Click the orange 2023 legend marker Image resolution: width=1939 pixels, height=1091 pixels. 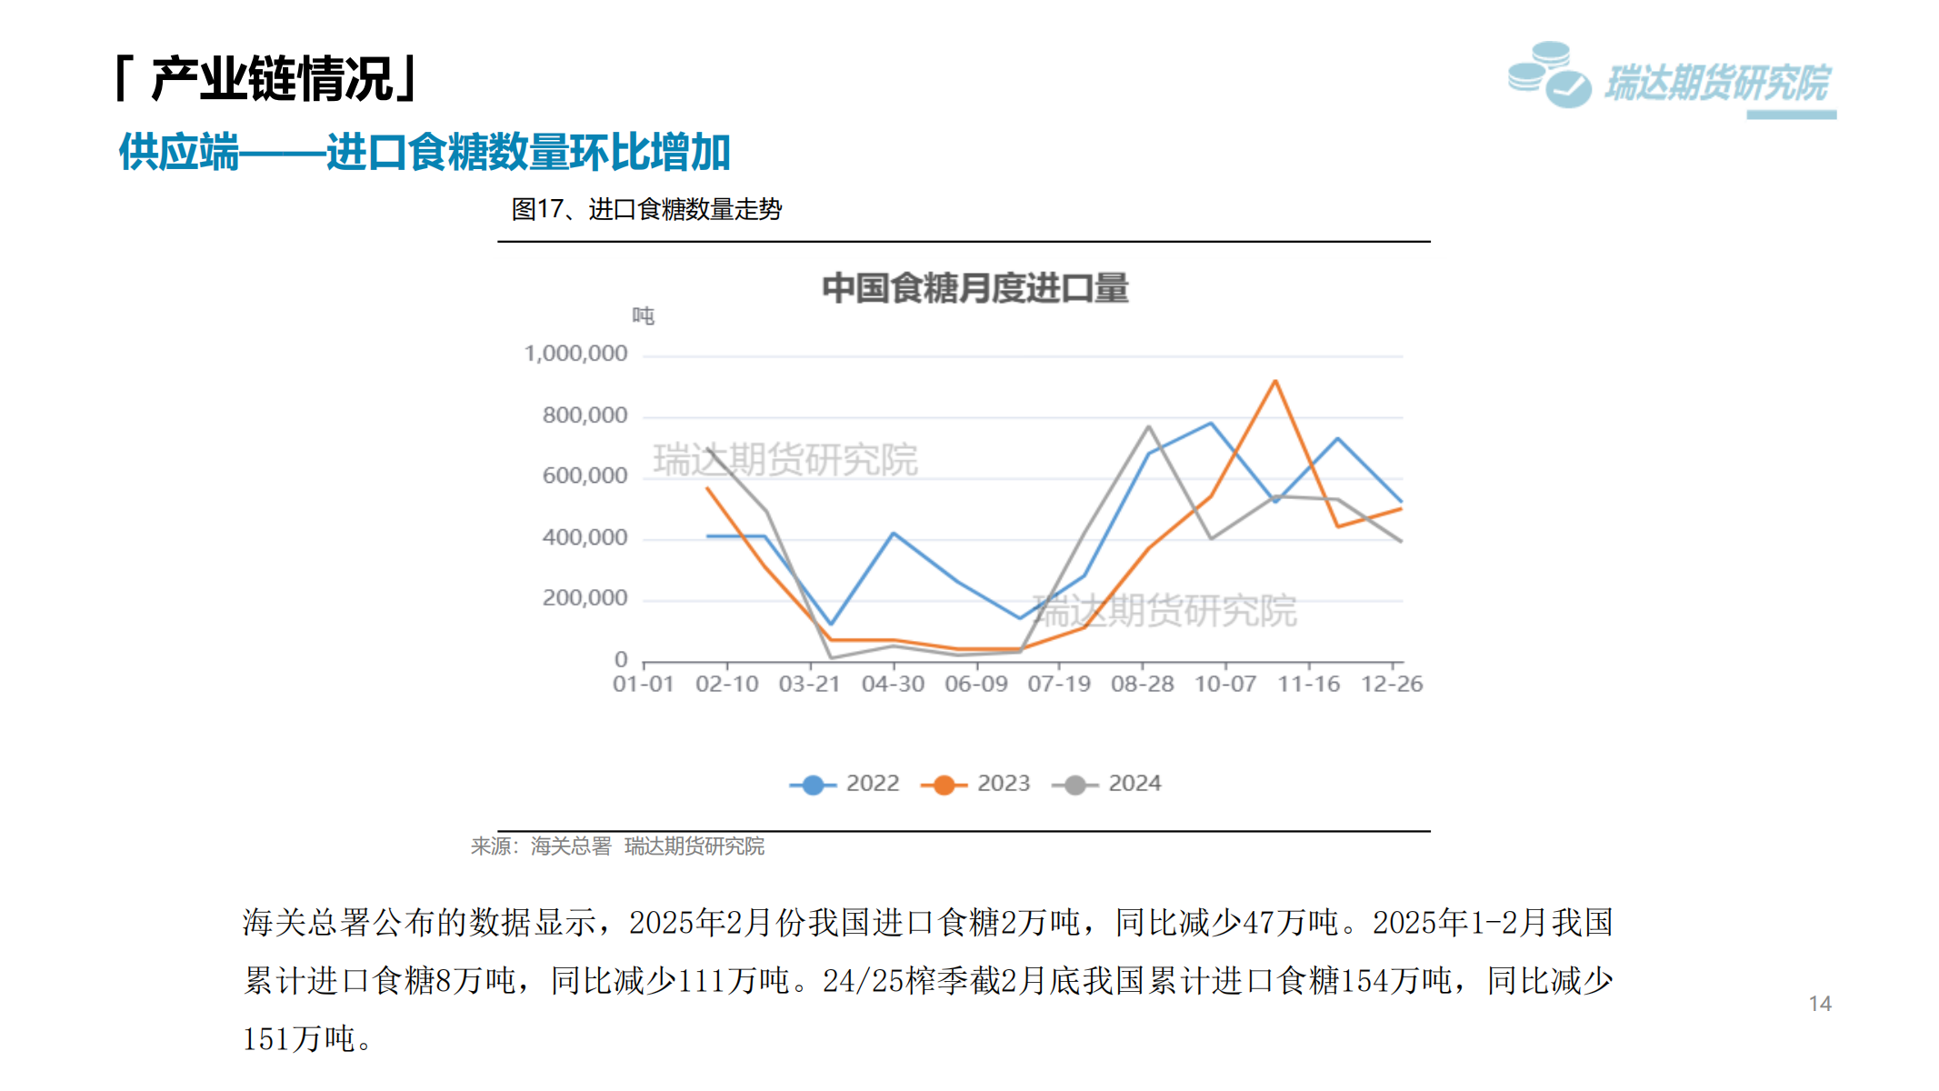pyautogui.click(x=945, y=785)
